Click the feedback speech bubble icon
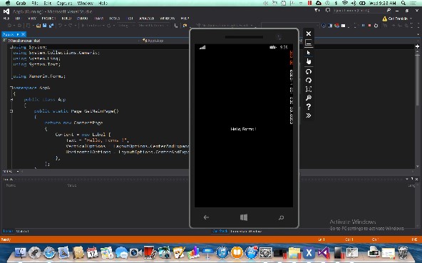This screenshot has height=263, width=422. coord(327,11)
